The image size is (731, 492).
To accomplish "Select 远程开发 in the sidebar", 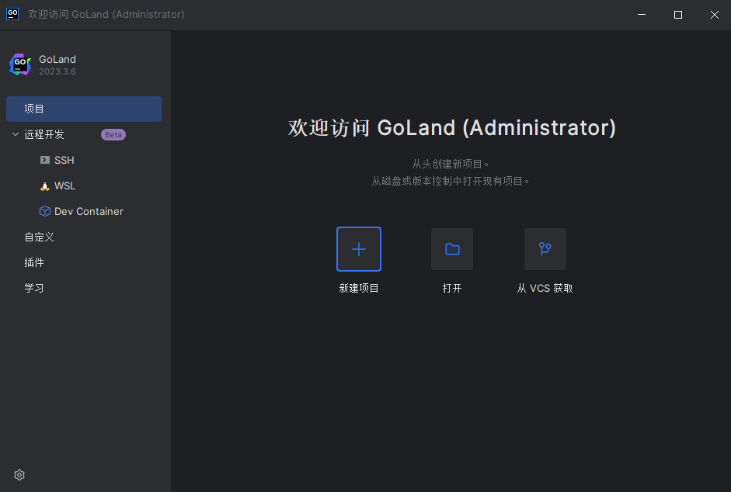I will click(44, 135).
